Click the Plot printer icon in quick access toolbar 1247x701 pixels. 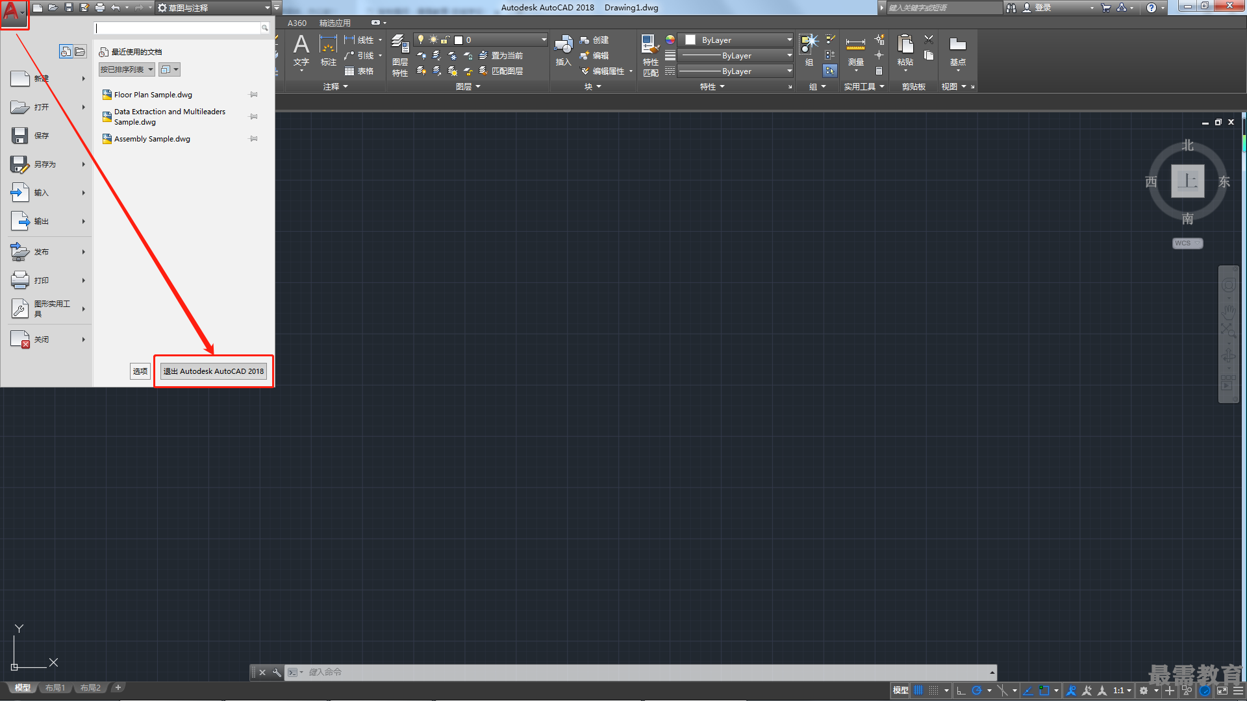coord(100,8)
